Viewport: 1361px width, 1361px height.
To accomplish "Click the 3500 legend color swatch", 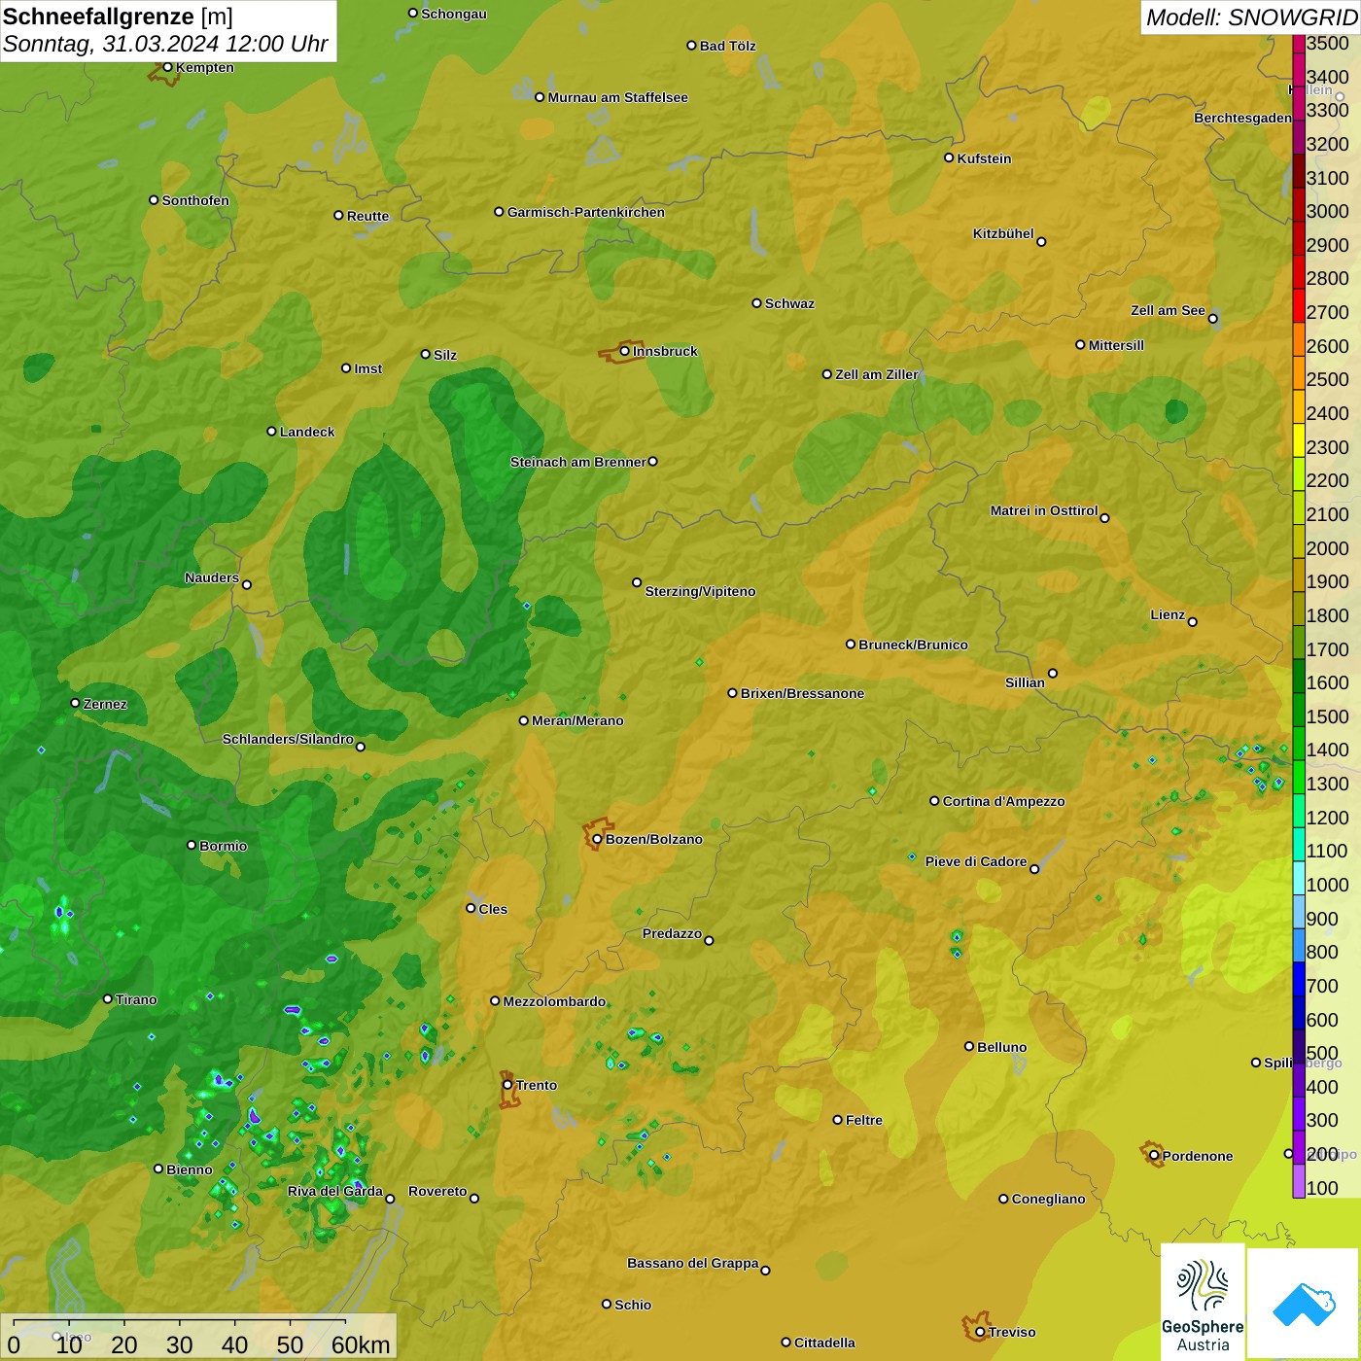I will (1298, 43).
